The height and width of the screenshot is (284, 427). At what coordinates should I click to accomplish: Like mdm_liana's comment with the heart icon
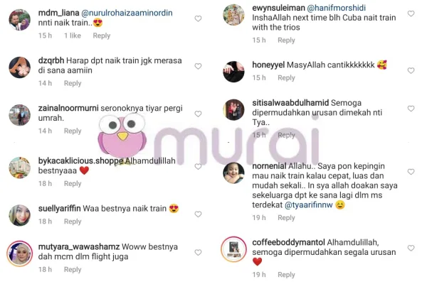tap(198, 18)
